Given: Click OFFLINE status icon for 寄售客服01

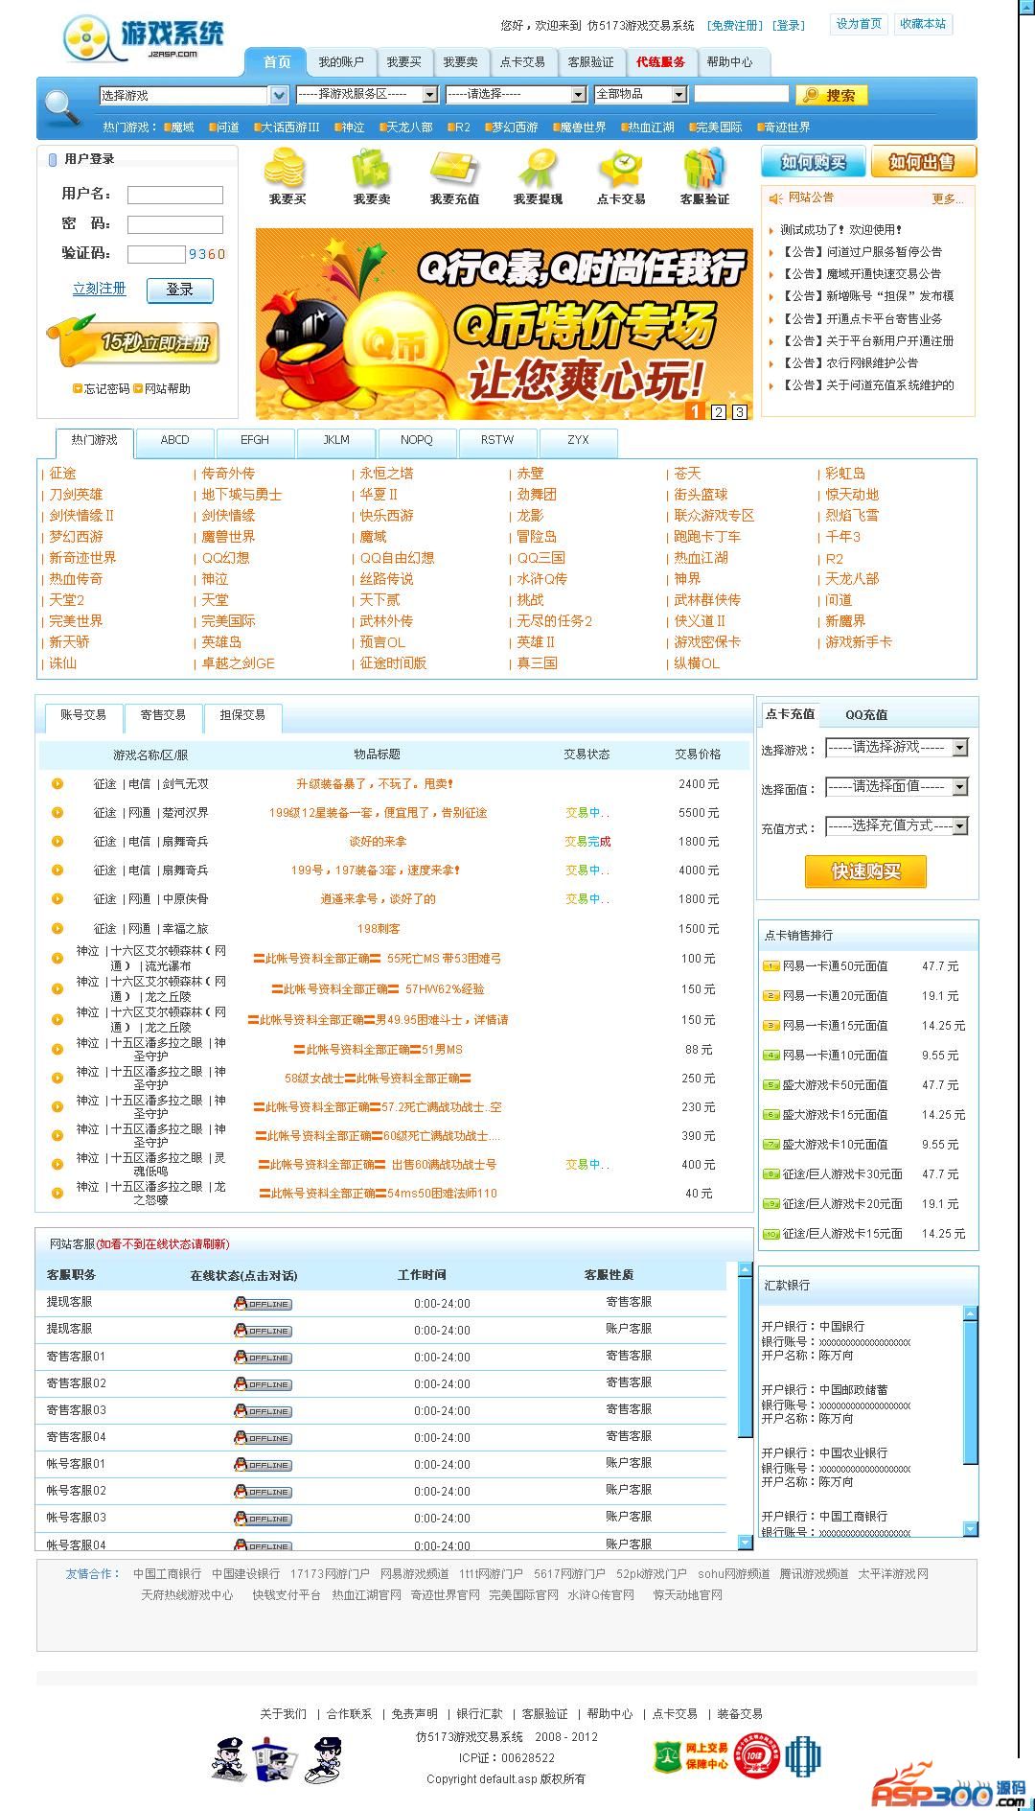Looking at the screenshot, I should [263, 1358].
